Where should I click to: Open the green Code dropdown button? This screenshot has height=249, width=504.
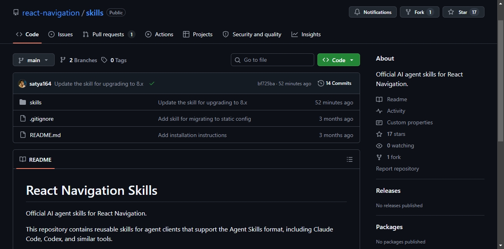click(339, 60)
